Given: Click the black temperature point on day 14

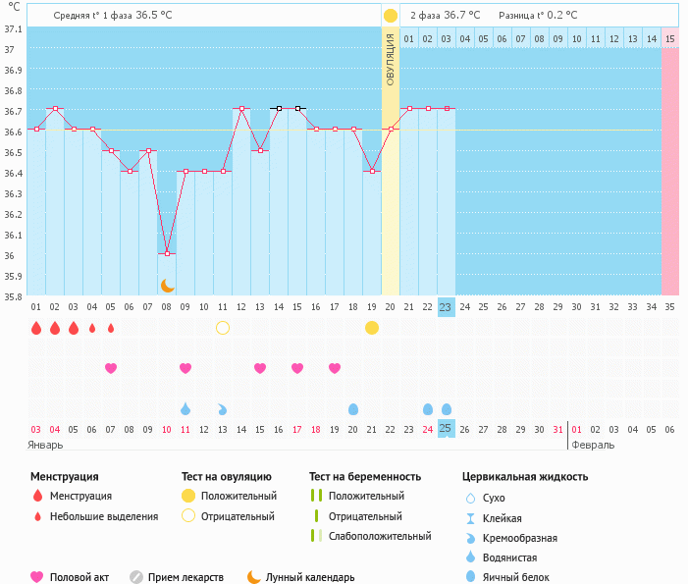Looking at the screenshot, I should tap(279, 109).
